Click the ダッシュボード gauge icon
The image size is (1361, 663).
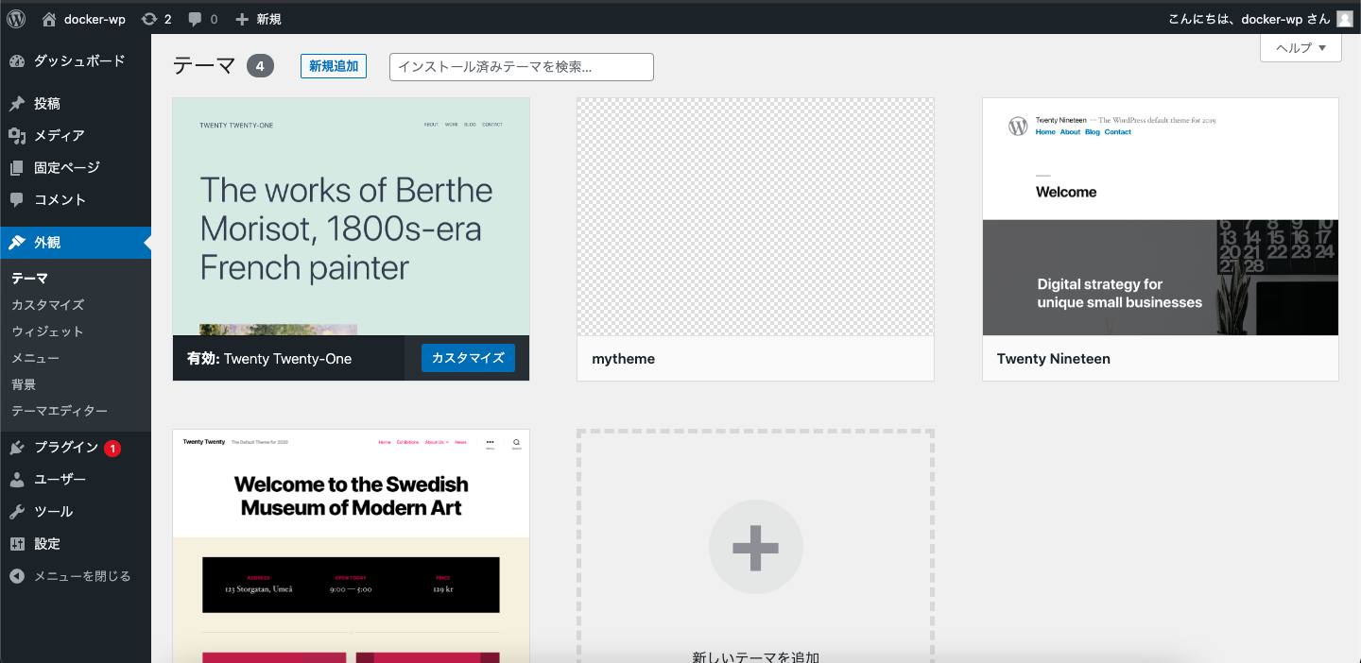(x=17, y=61)
